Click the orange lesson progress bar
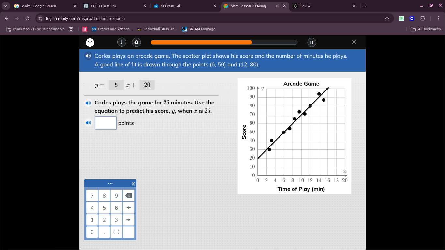The width and height of the screenshot is (445, 250). [201, 42]
